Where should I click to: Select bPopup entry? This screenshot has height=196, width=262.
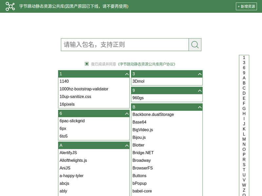(140, 184)
